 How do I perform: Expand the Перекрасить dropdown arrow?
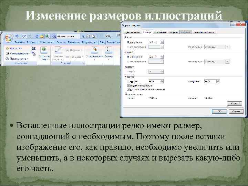pyautogui.click(x=27, y=59)
